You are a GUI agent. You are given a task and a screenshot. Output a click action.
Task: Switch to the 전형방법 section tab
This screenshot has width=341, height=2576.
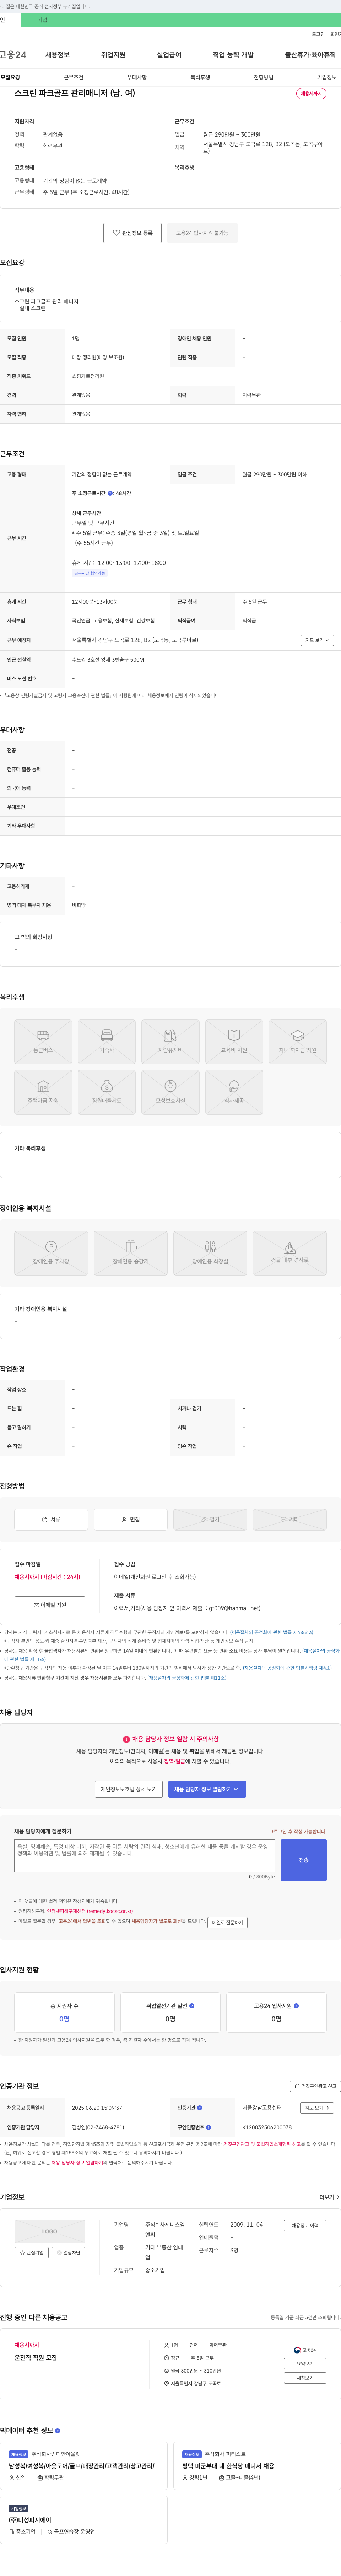click(x=263, y=77)
